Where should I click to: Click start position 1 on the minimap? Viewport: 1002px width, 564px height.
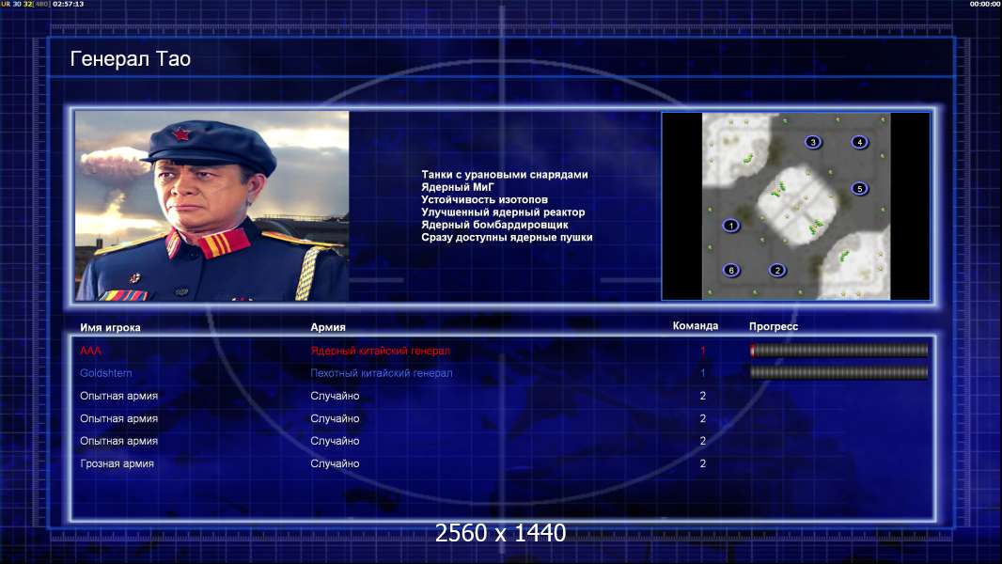point(730,226)
